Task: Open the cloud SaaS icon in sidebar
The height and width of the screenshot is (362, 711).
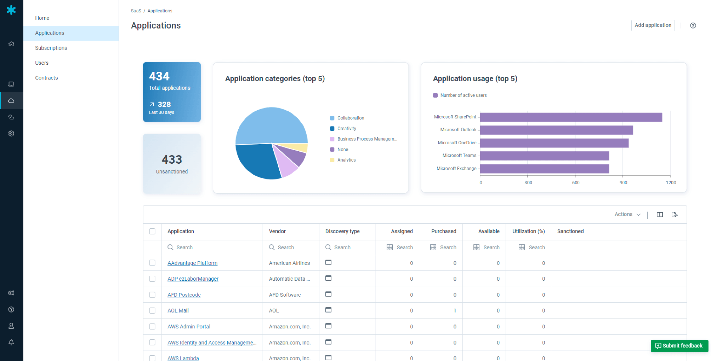Action: click(x=11, y=101)
